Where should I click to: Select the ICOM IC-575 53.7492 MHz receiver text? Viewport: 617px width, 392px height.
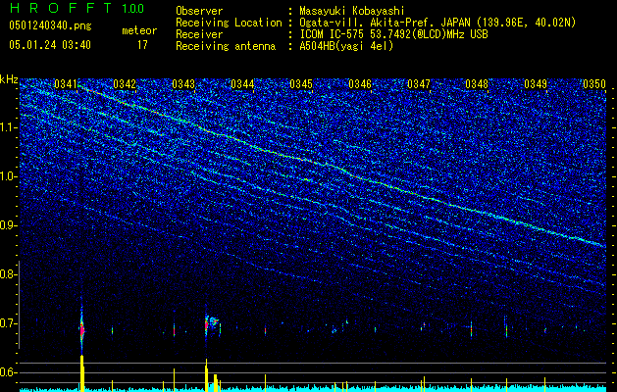point(393,34)
